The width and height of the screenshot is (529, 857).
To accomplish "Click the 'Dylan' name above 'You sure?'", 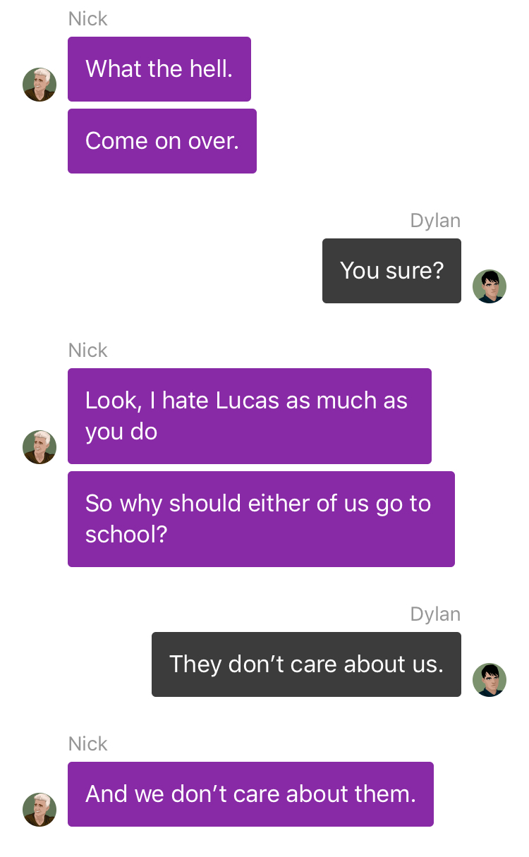I will [435, 221].
